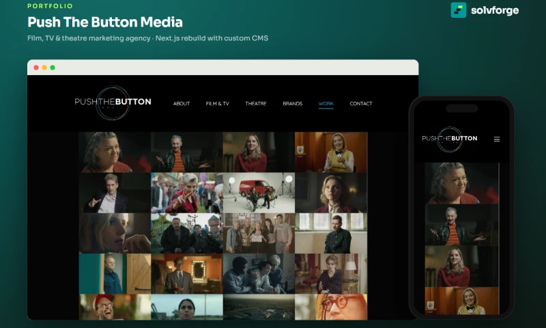The height and width of the screenshot is (328, 546).
Task: Open the CONTACT nav item
Action: coord(361,103)
